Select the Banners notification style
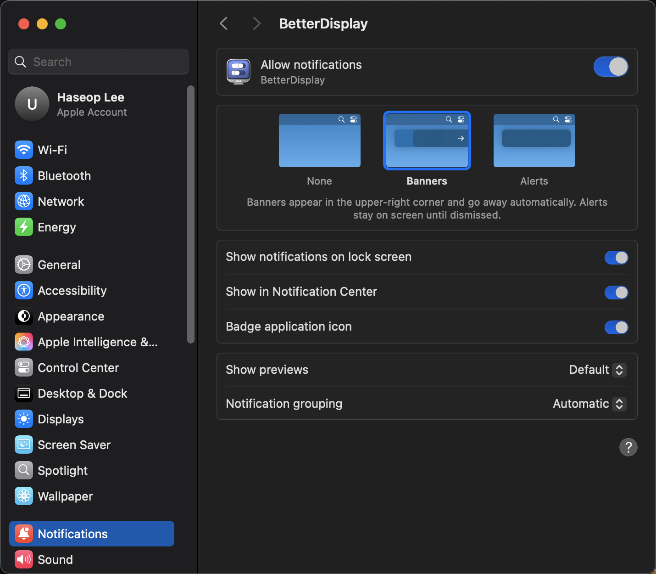 coord(427,141)
